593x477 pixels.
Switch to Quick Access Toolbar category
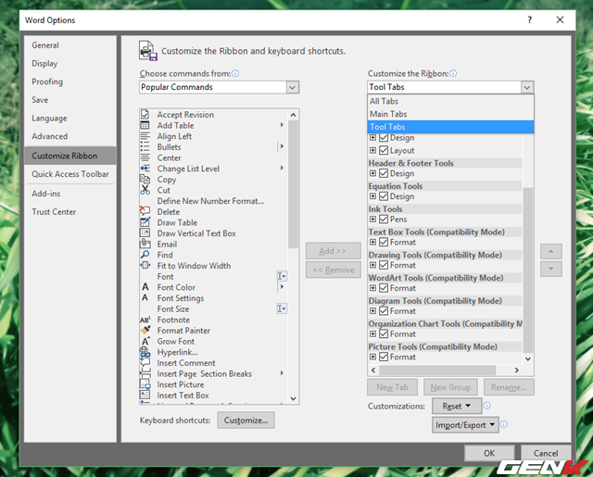[x=70, y=174]
